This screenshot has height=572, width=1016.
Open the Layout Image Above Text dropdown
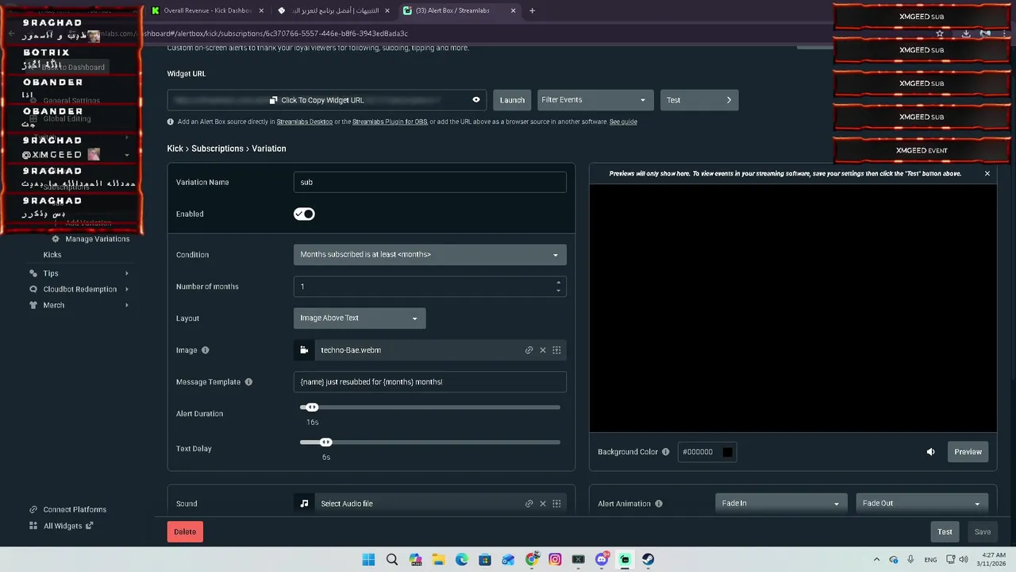tap(360, 318)
